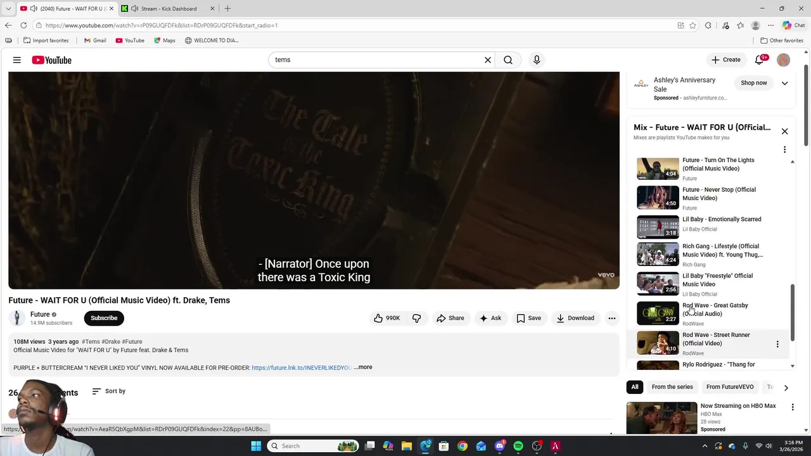Close the Mix playlist panel
811x456 pixels.
[784, 131]
